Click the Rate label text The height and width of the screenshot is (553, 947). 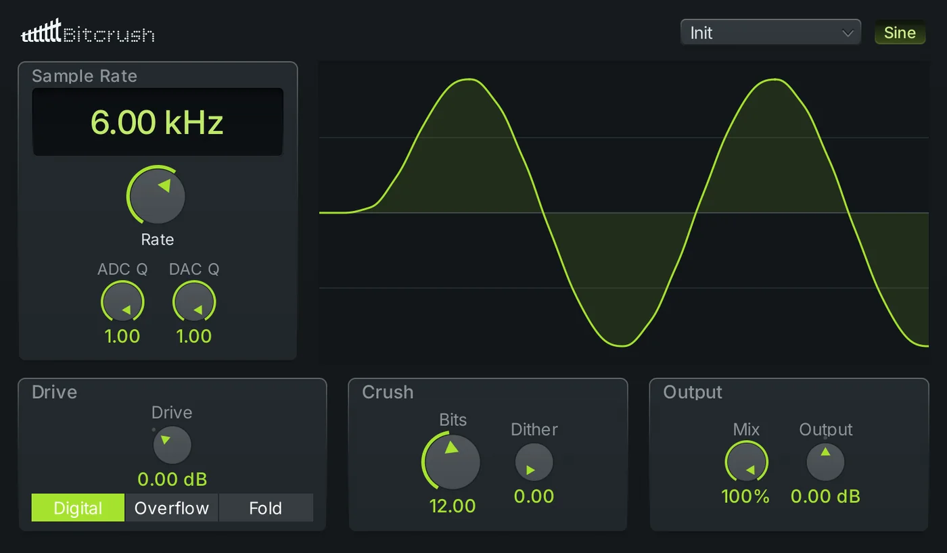pos(158,239)
